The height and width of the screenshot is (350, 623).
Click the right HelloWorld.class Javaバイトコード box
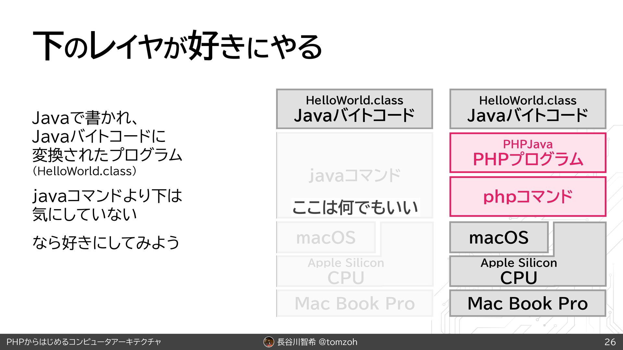[528, 109]
